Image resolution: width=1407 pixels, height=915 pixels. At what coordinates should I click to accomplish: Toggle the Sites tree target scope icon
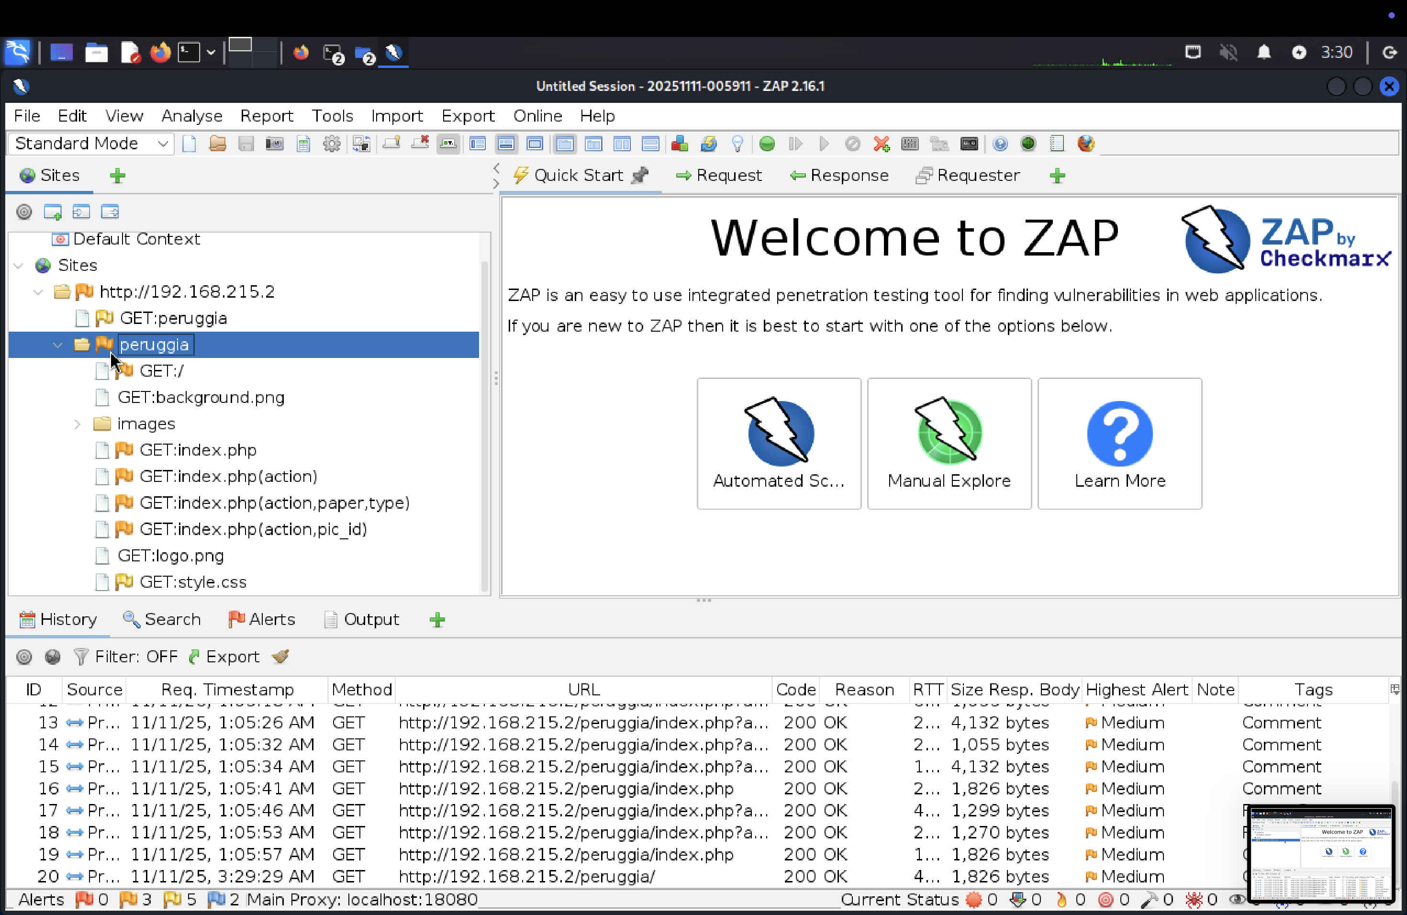[x=24, y=212]
